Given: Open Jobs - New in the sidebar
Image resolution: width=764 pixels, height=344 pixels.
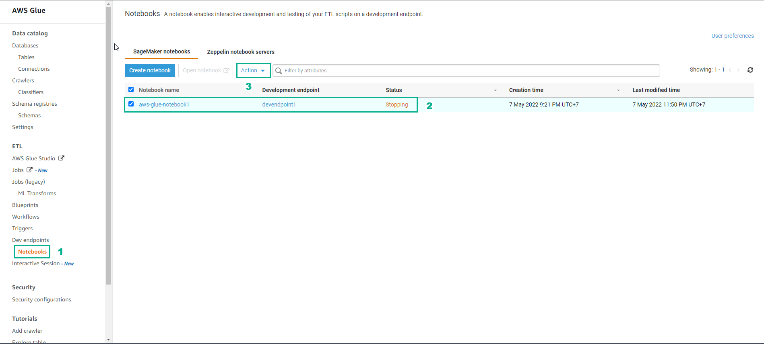Looking at the screenshot, I should pos(30,170).
